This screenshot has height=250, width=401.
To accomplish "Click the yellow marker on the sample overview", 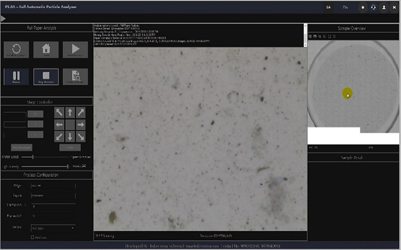I will pos(347,93).
